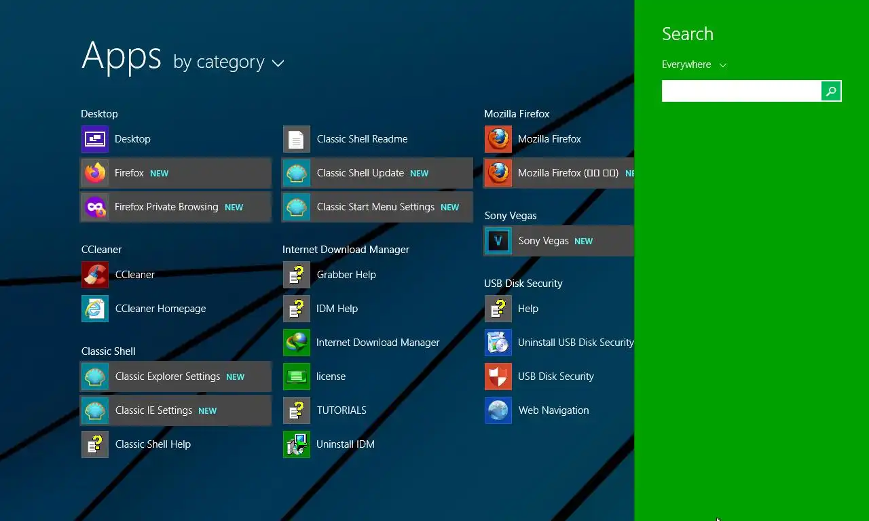Click the 'Classic Start Menu Settings' label
Viewport: 869px width, 521px height.
(375, 207)
